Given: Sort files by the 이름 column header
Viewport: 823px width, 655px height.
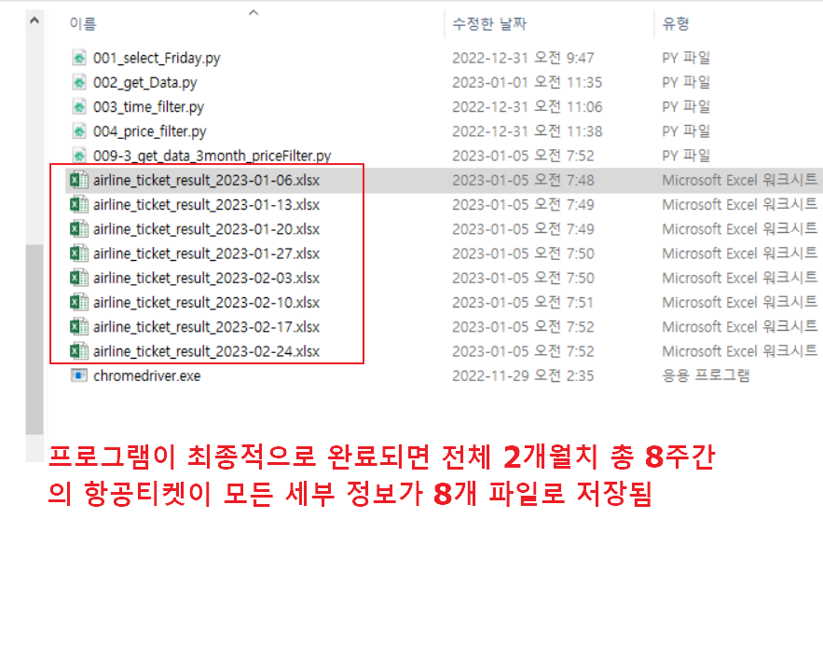Looking at the screenshot, I should point(83,23).
